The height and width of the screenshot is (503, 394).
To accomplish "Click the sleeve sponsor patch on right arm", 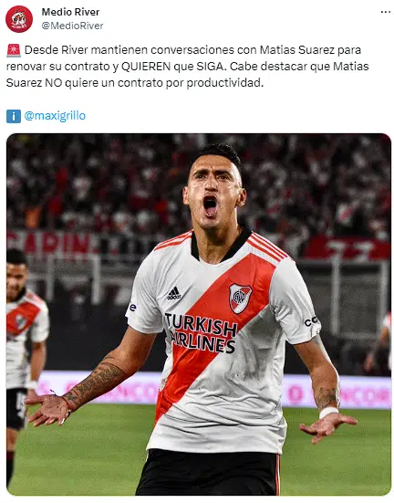I will (311, 321).
